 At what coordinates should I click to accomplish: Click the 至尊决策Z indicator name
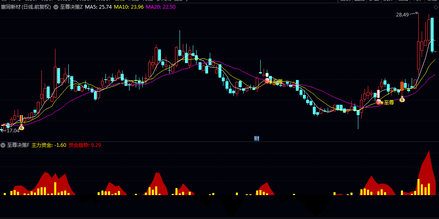point(72,7)
